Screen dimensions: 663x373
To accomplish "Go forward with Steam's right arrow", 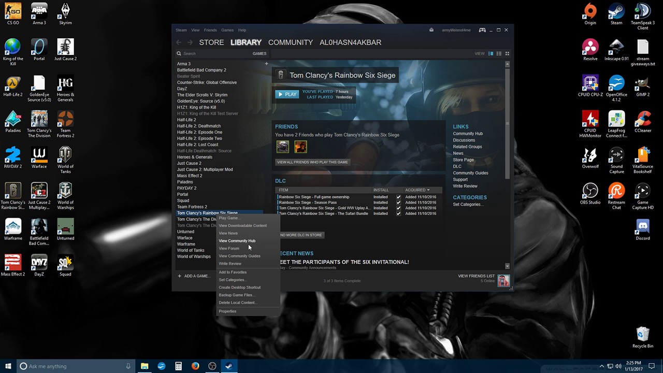I will pyautogui.click(x=190, y=42).
